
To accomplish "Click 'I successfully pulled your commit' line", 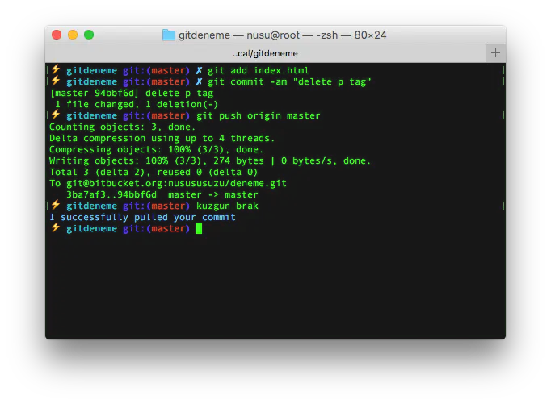I will 142,217.
